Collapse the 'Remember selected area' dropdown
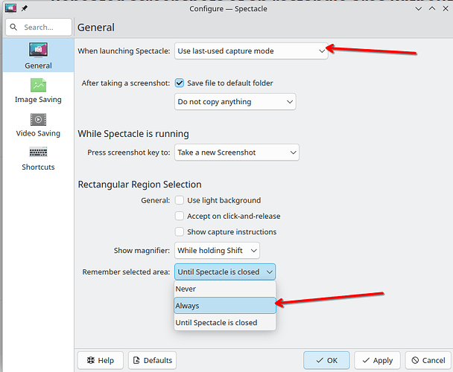The image size is (453, 372). pos(225,272)
